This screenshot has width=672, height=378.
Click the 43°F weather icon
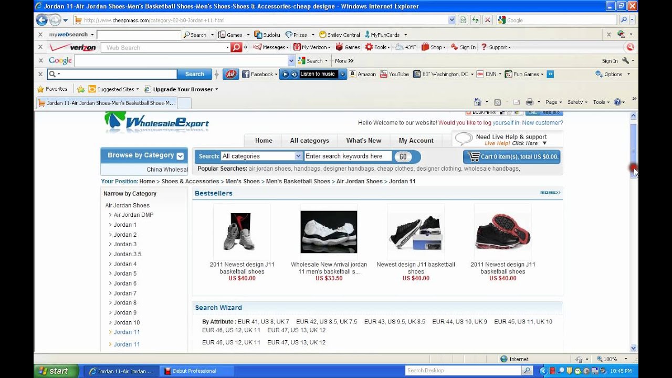tap(405, 47)
